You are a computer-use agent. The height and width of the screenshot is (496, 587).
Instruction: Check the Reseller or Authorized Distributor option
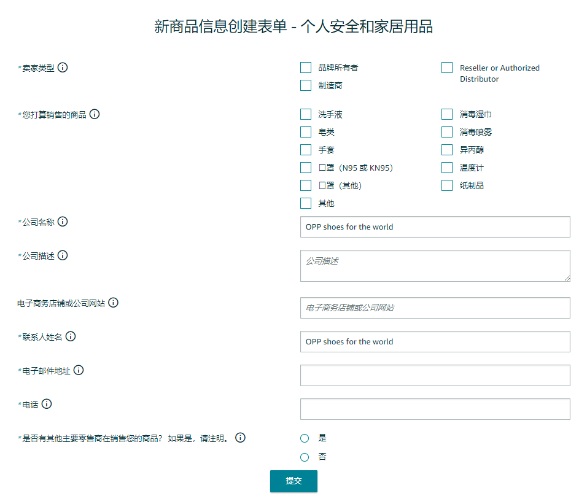[x=446, y=68]
